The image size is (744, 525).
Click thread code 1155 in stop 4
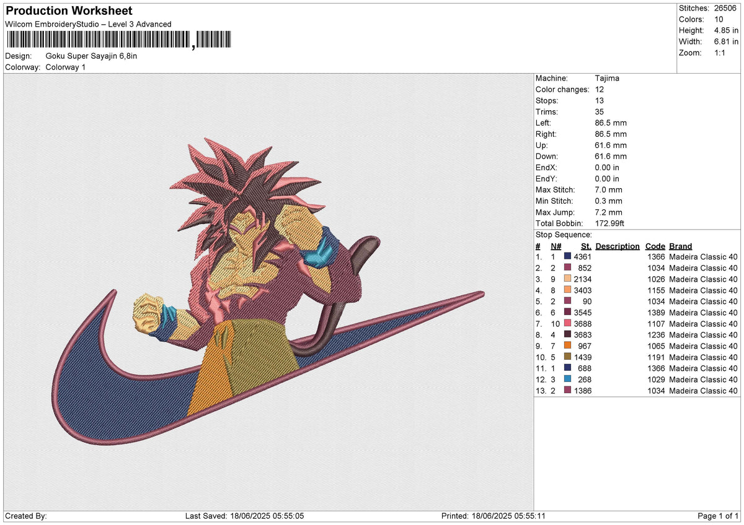pos(656,290)
